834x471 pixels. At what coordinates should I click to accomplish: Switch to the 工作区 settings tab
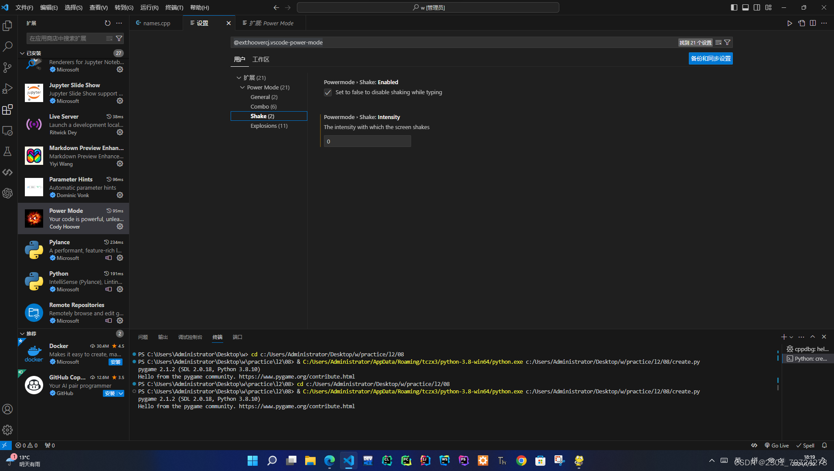click(260, 59)
